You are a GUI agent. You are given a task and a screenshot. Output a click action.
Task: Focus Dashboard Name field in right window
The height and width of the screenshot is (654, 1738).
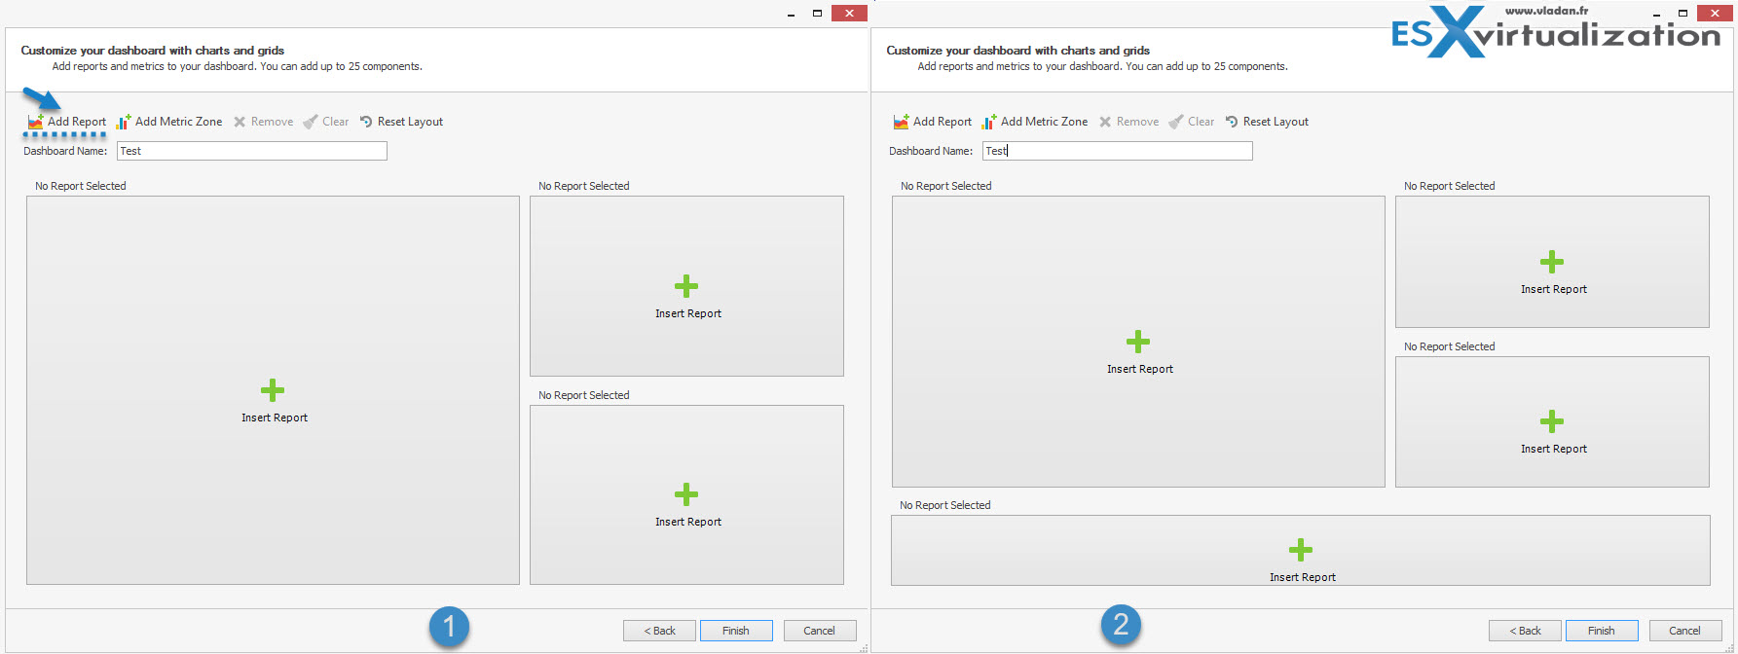pos(1118,151)
